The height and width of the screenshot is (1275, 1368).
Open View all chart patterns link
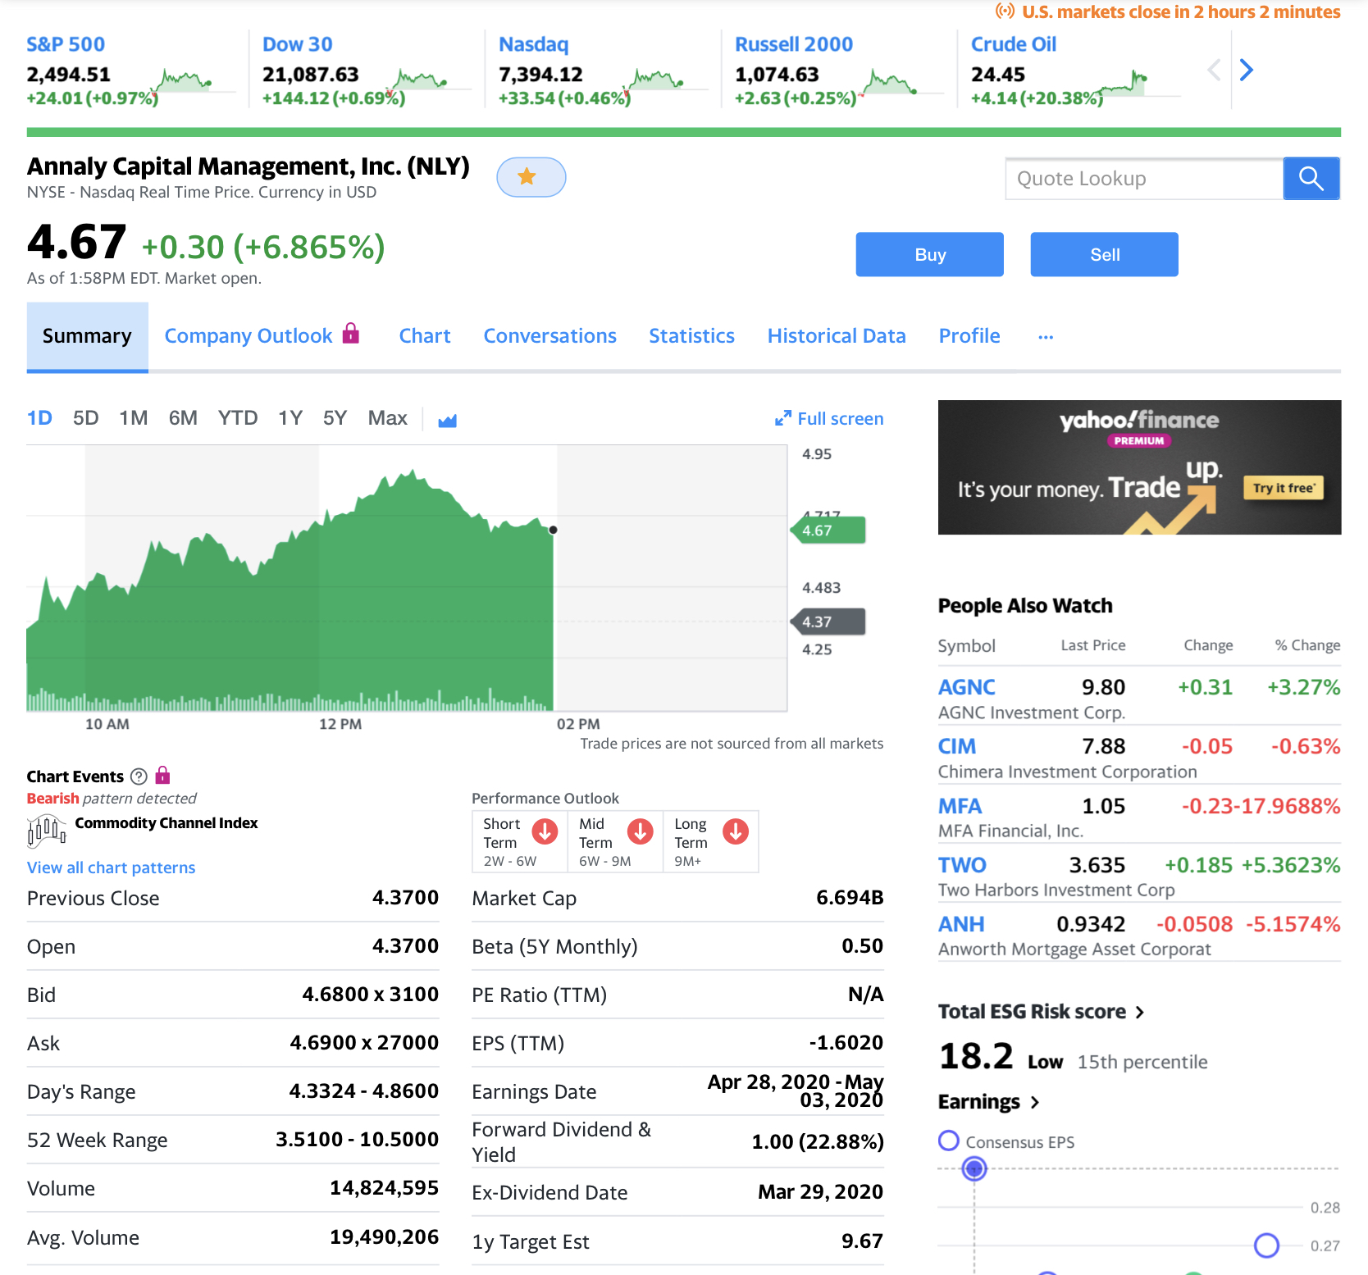point(112,867)
